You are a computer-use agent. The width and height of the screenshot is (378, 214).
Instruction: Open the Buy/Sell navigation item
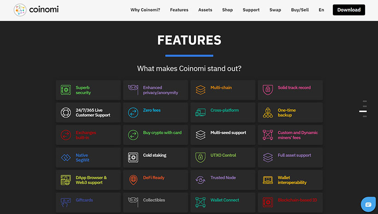(x=300, y=10)
